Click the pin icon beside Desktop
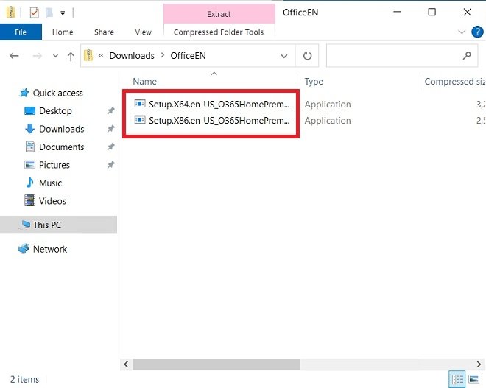The width and height of the screenshot is (486, 388). pos(110,110)
